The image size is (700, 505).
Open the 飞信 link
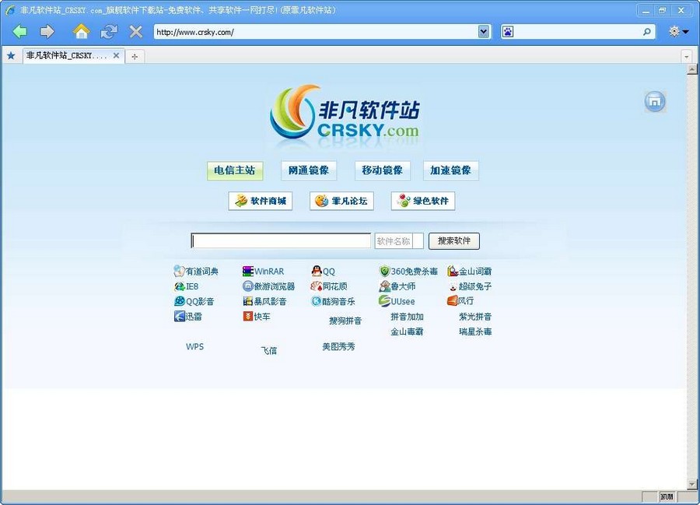269,350
